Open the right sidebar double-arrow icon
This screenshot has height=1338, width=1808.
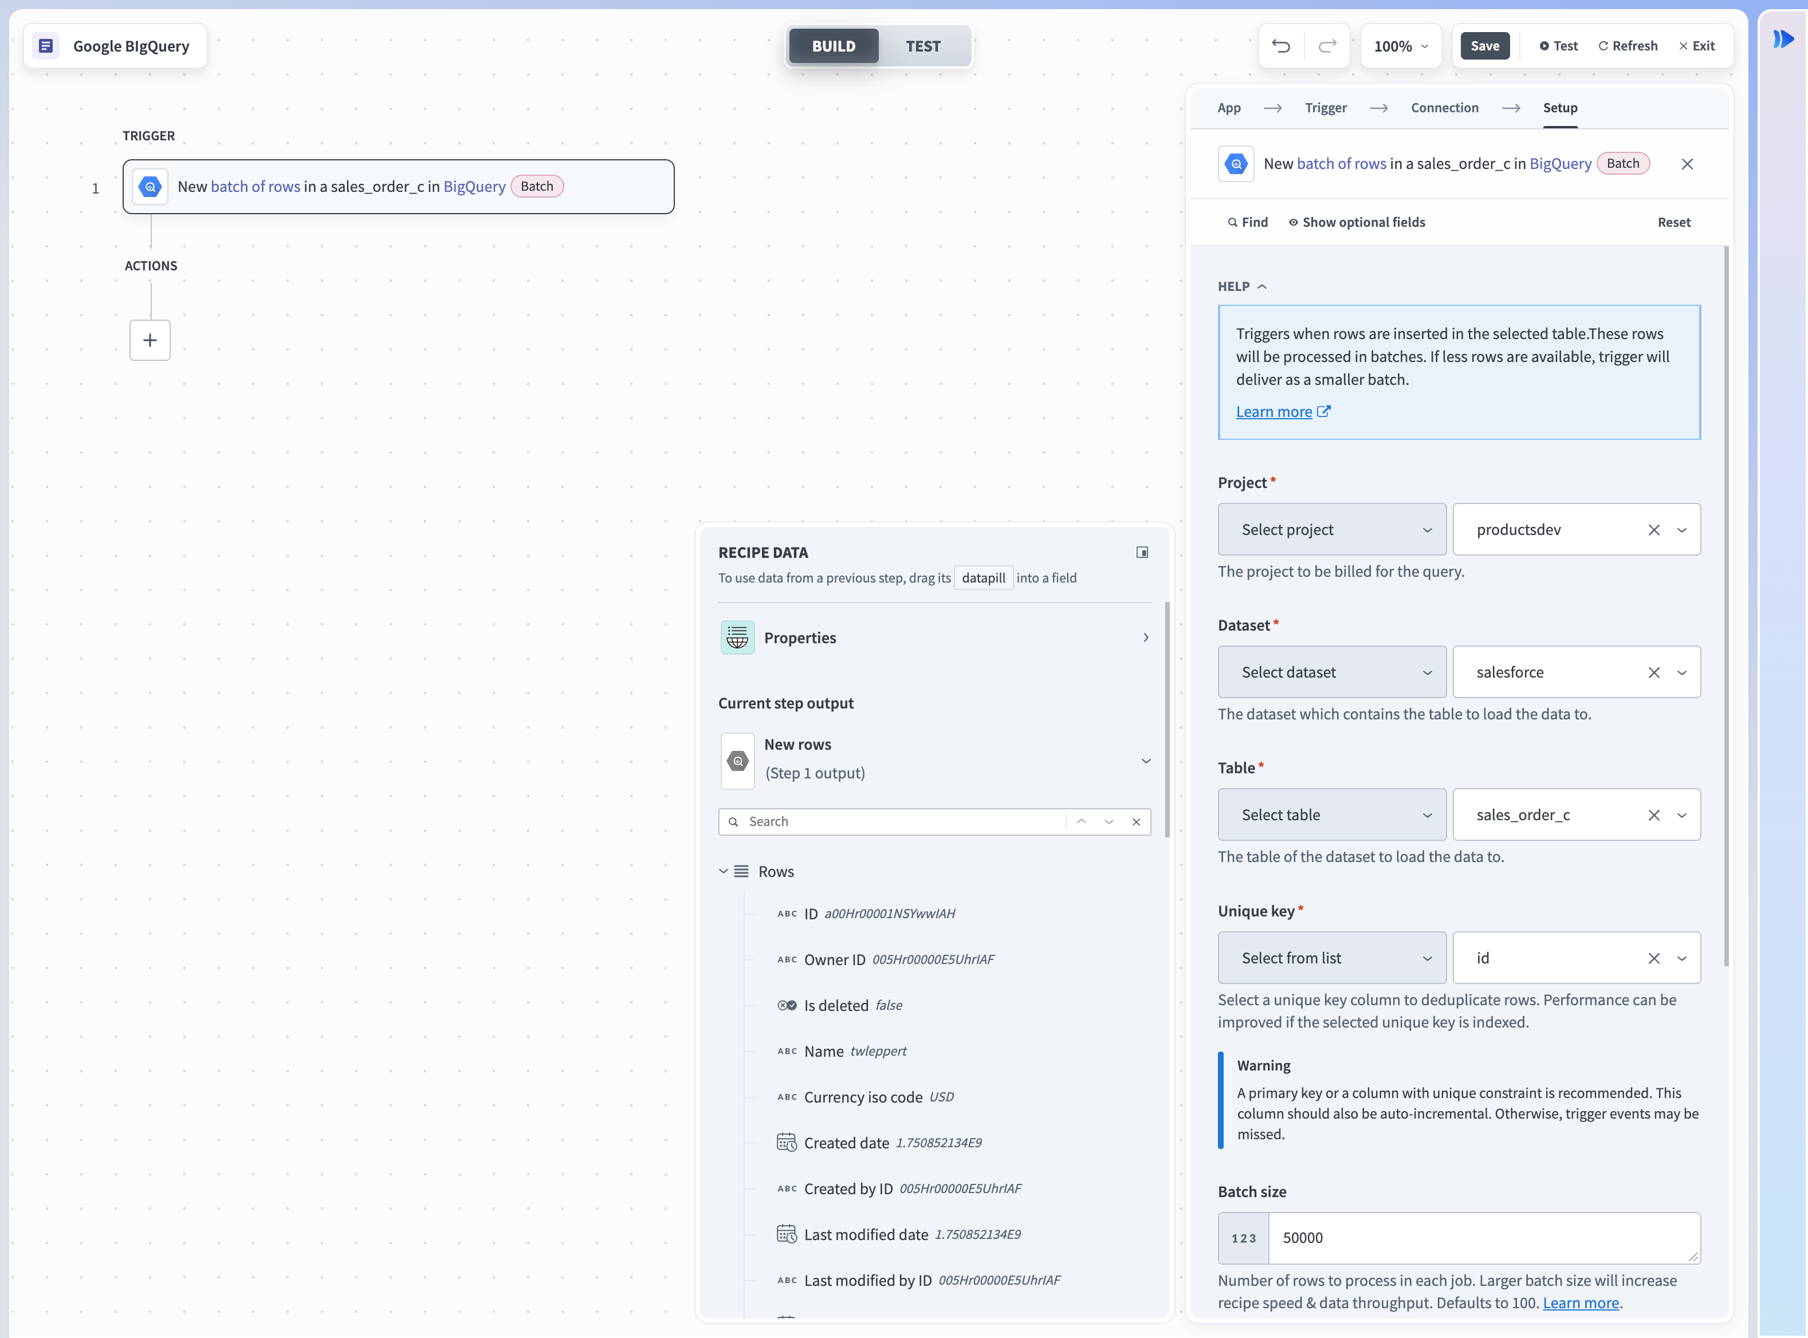pos(1783,39)
